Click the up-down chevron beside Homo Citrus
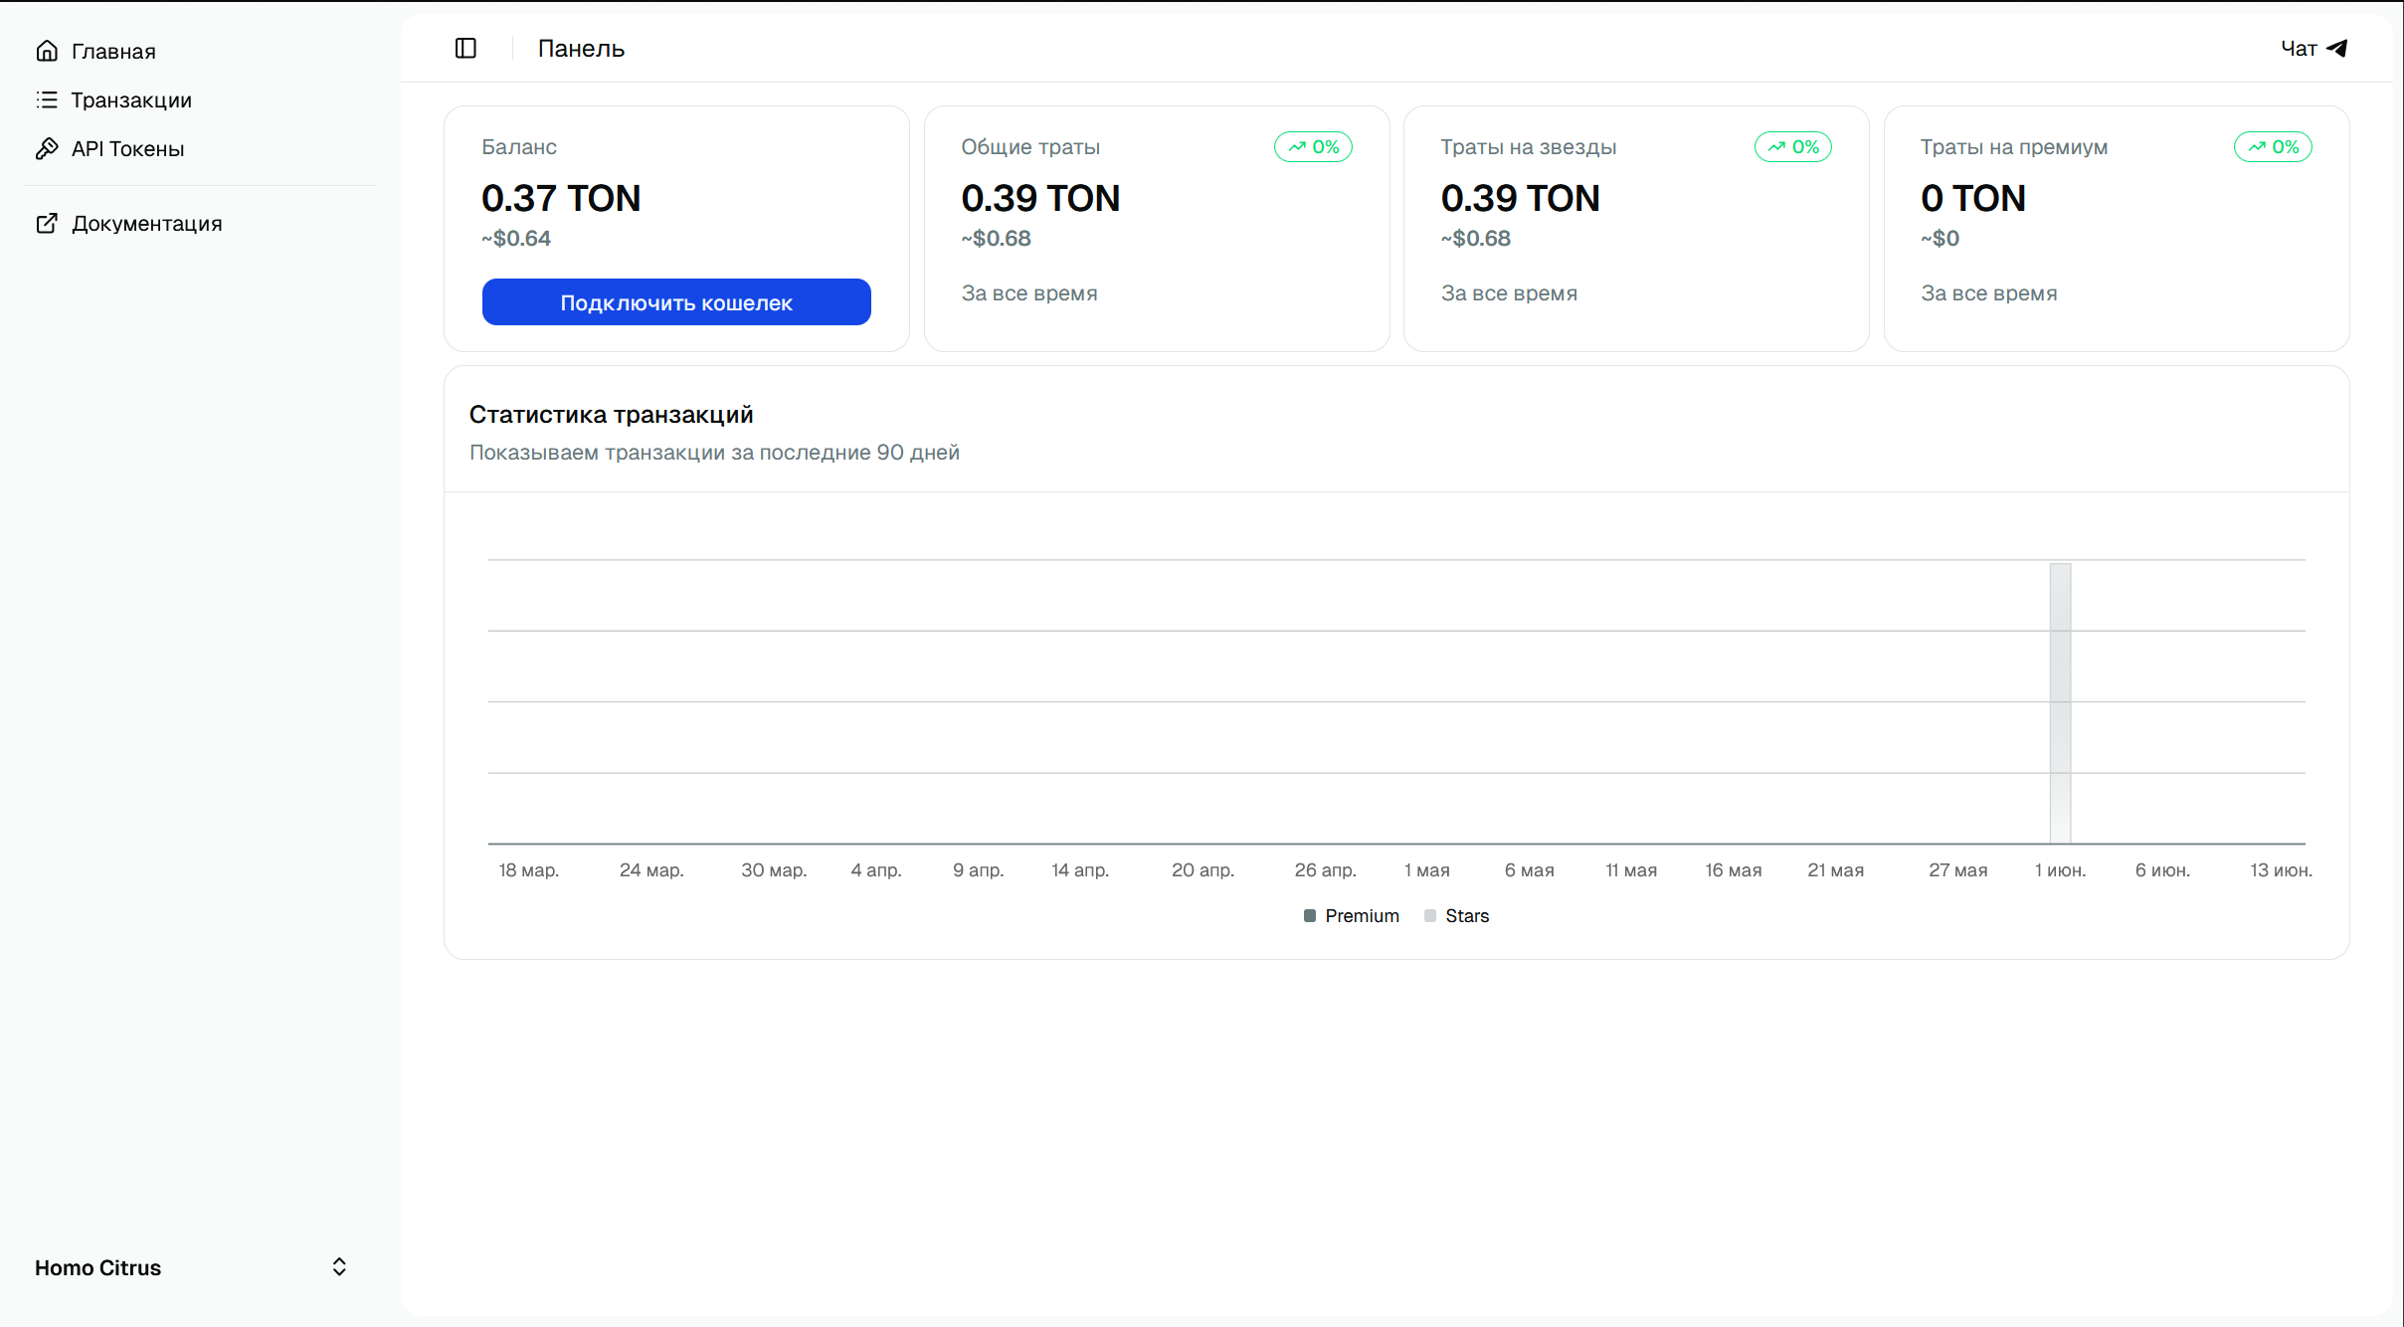 pyautogui.click(x=339, y=1266)
